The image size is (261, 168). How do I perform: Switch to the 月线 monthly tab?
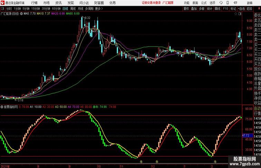pyautogui.click(x=80, y=9)
